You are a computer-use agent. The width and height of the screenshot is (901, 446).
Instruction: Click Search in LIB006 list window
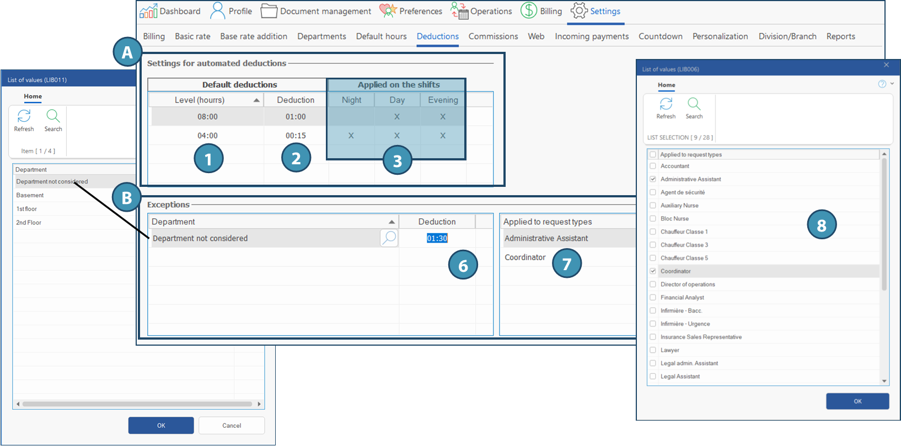(x=694, y=108)
